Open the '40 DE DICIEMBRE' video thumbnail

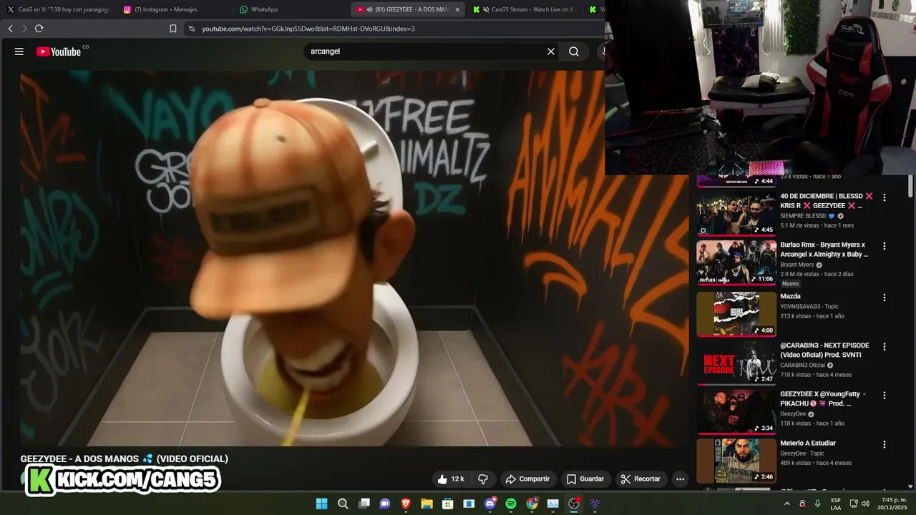[736, 213]
